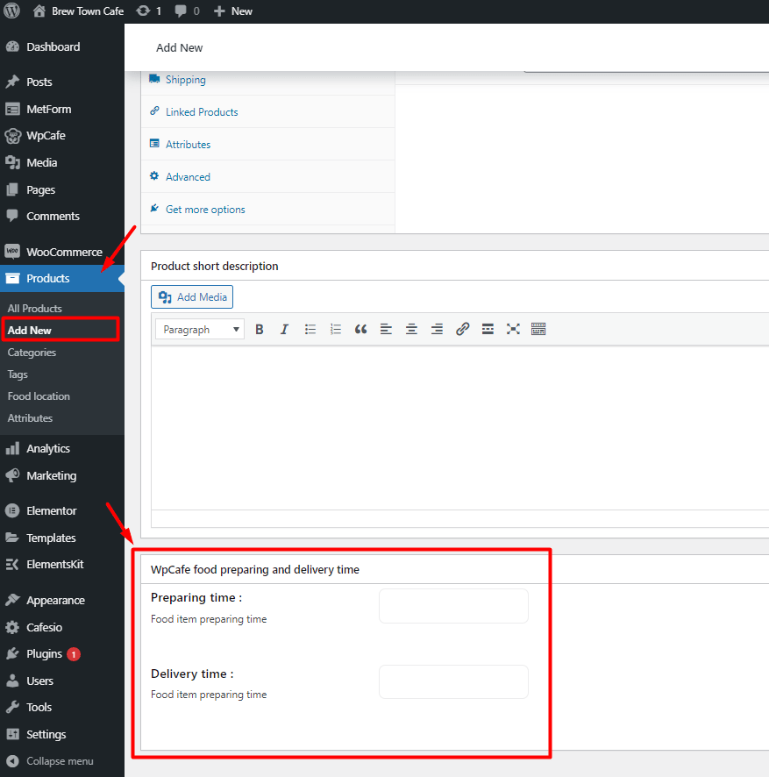This screenshot has height=777, width=769.
Task: Align text center
Action: [411, 330]
